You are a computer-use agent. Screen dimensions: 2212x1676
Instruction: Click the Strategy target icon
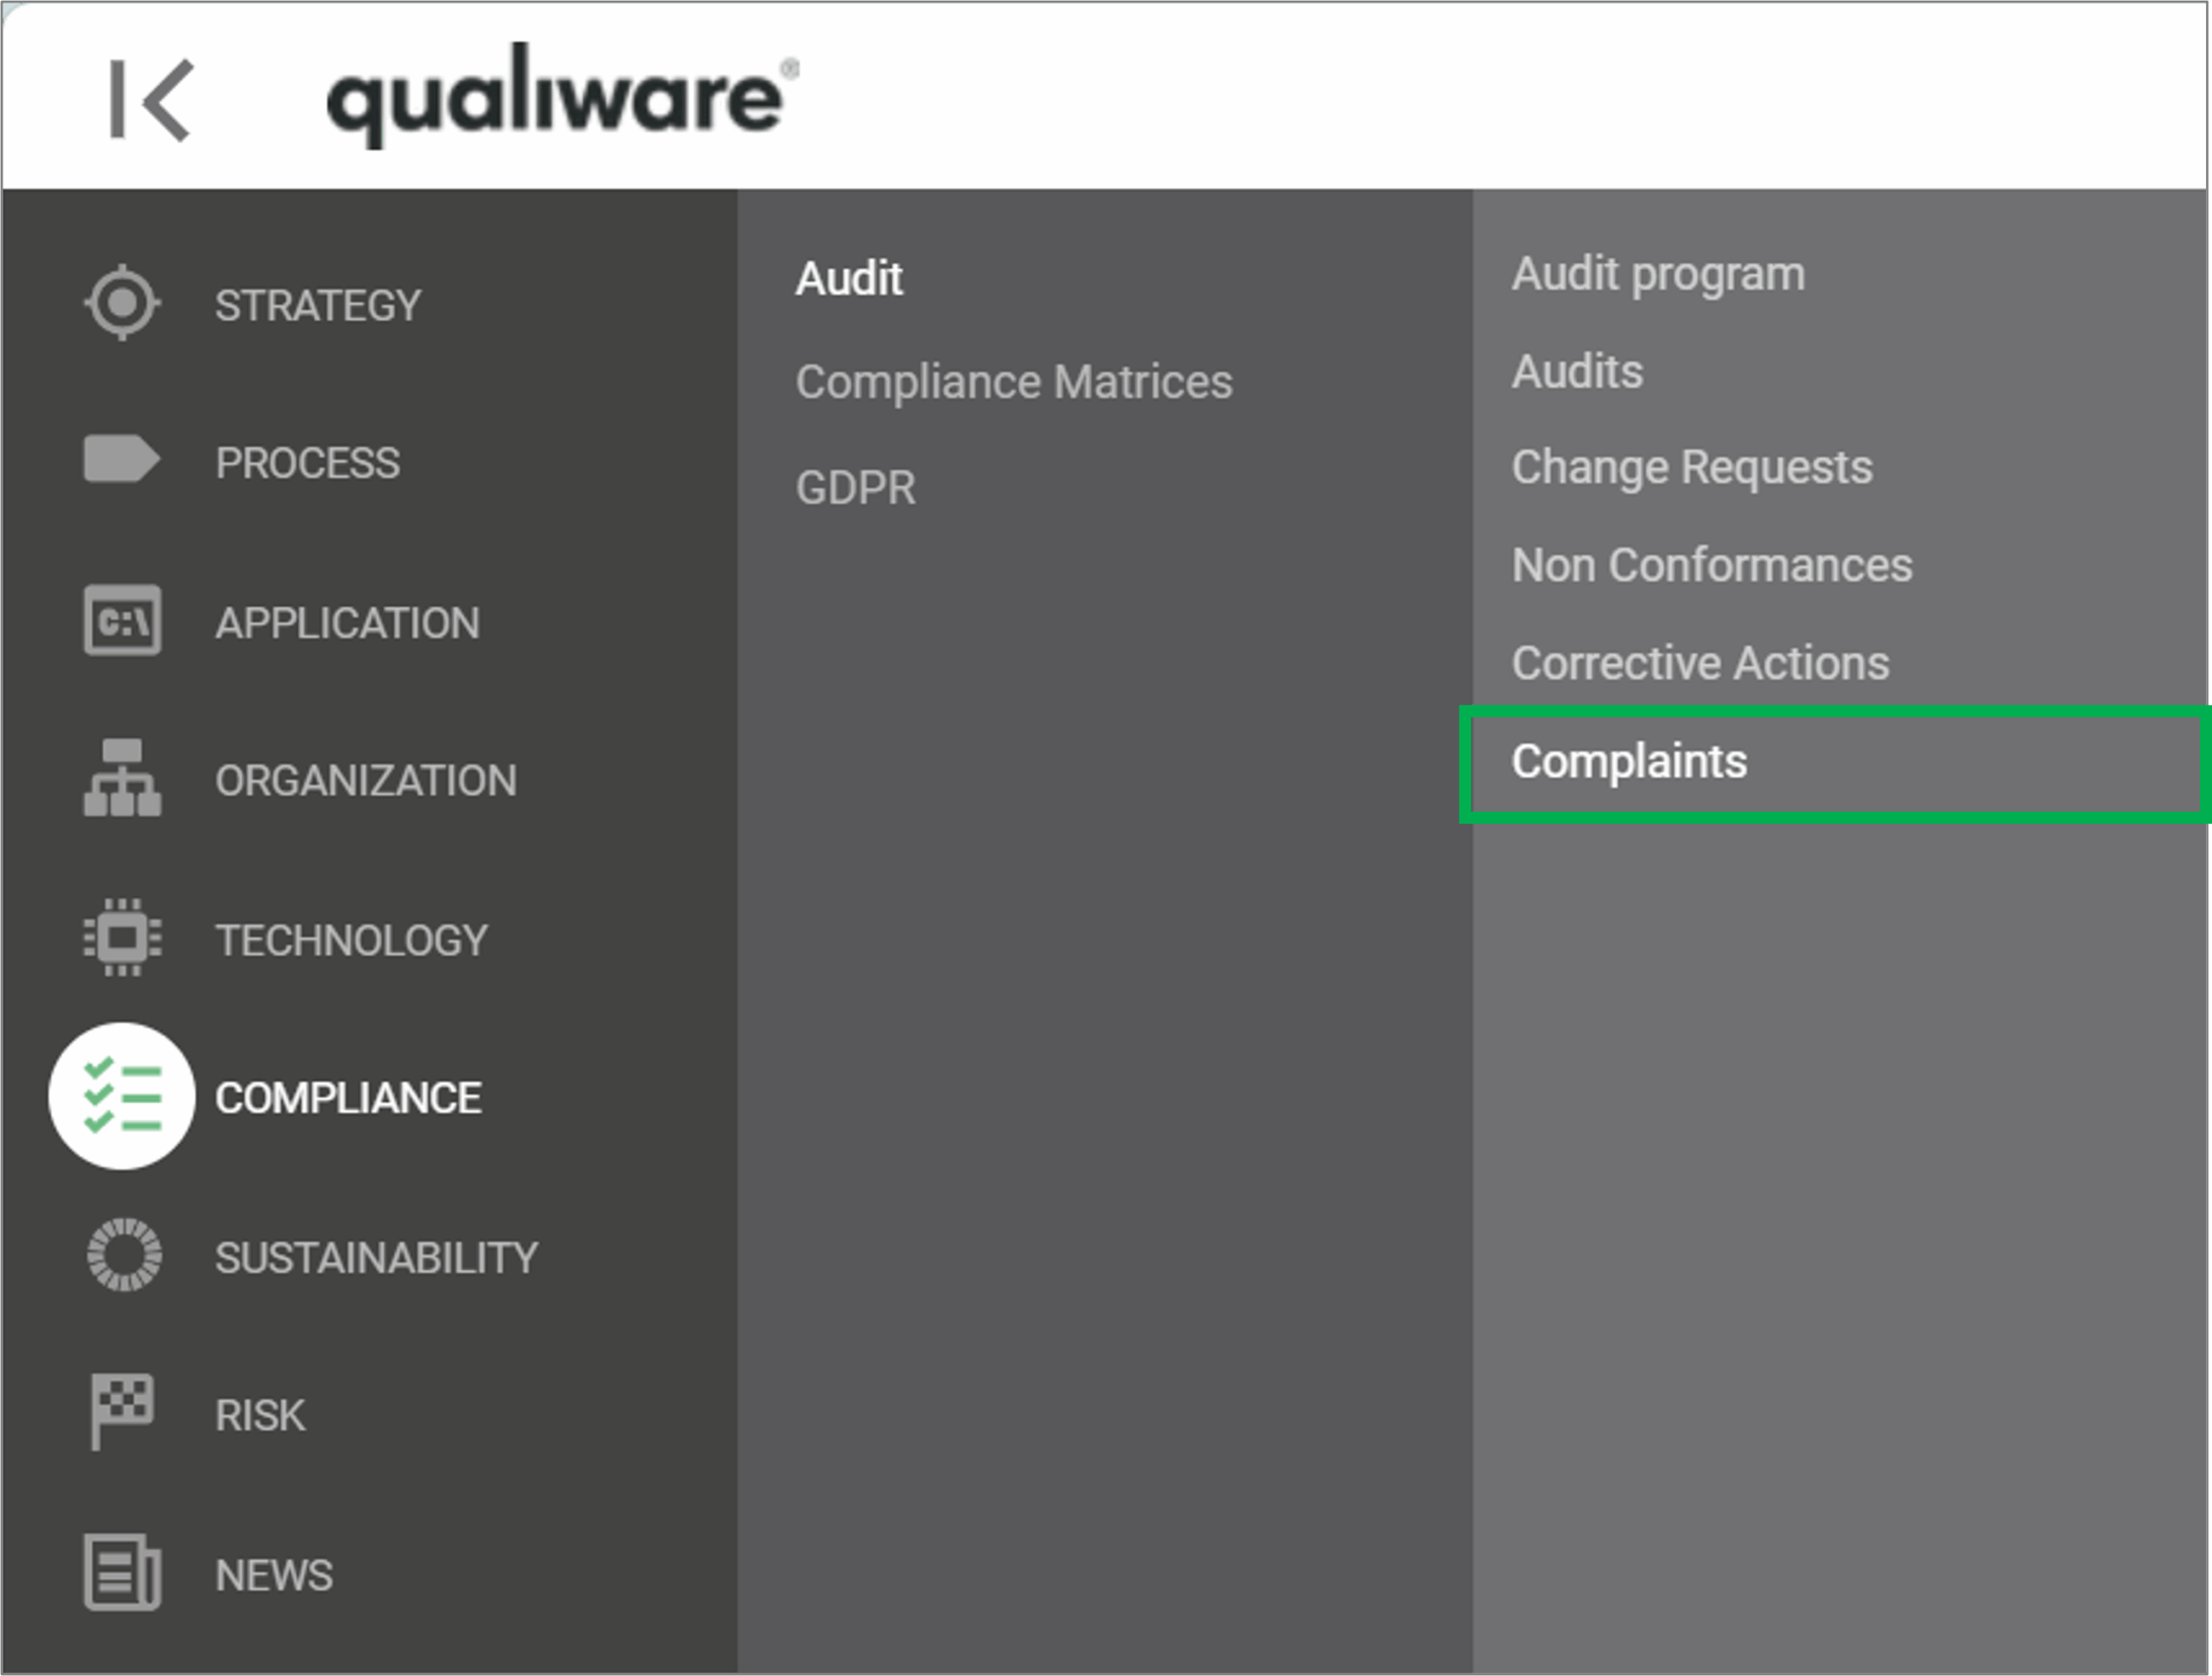point(122,303)
